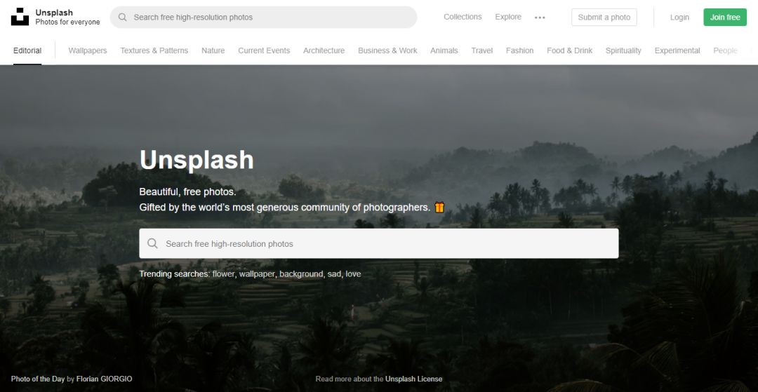
Task: Open the three-dots more menu
Action: (540, 18)
